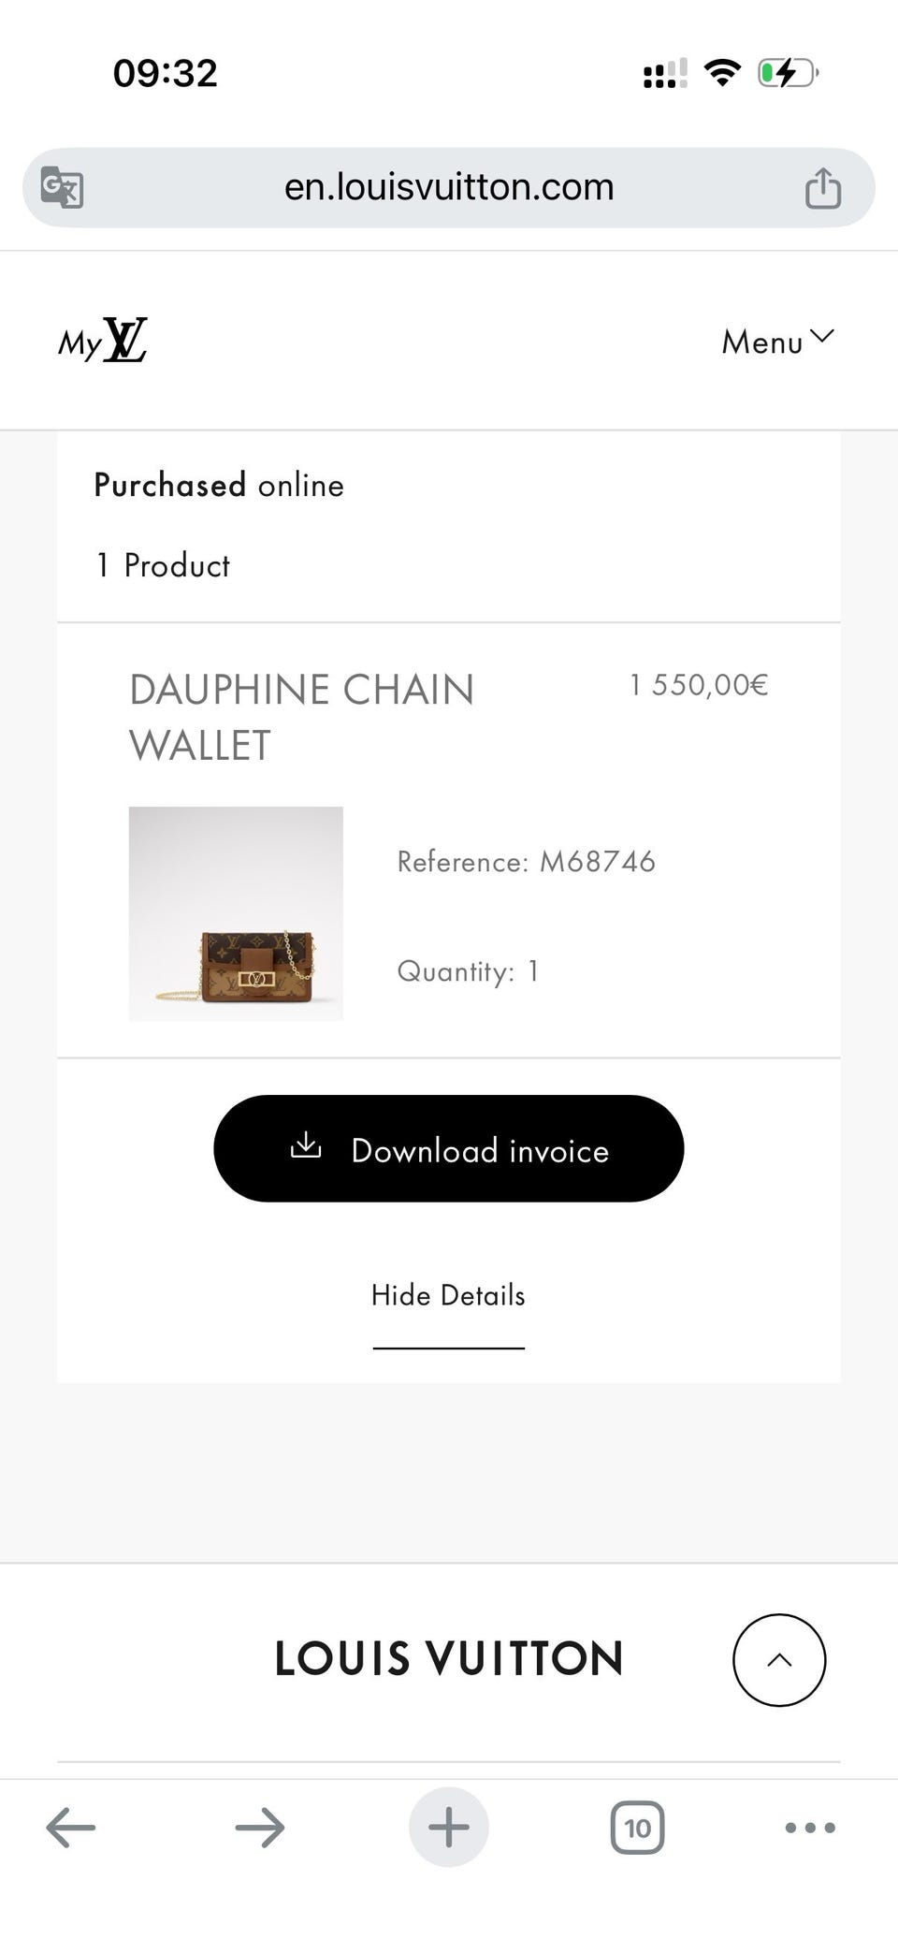898x1953 pixels.
Task: Tap the Reference M68746 text
Action: pyautogui.click(x=527, y=862)
